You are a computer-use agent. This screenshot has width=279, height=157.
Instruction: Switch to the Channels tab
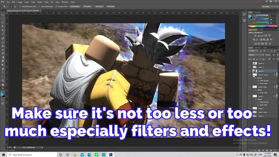[258, 48]
